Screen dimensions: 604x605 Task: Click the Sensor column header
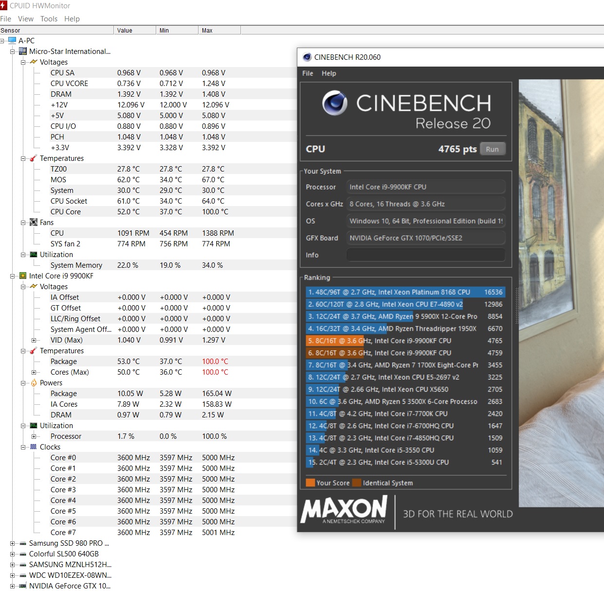56,30
